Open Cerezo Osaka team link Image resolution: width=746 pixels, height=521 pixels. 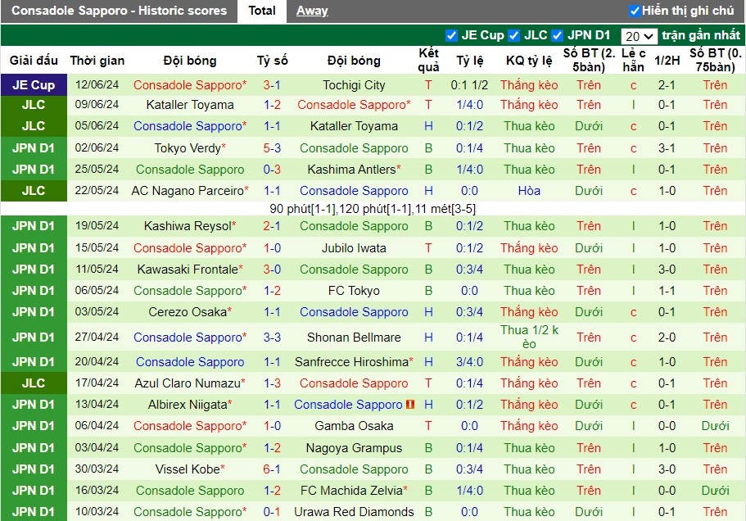pos(188,312)
